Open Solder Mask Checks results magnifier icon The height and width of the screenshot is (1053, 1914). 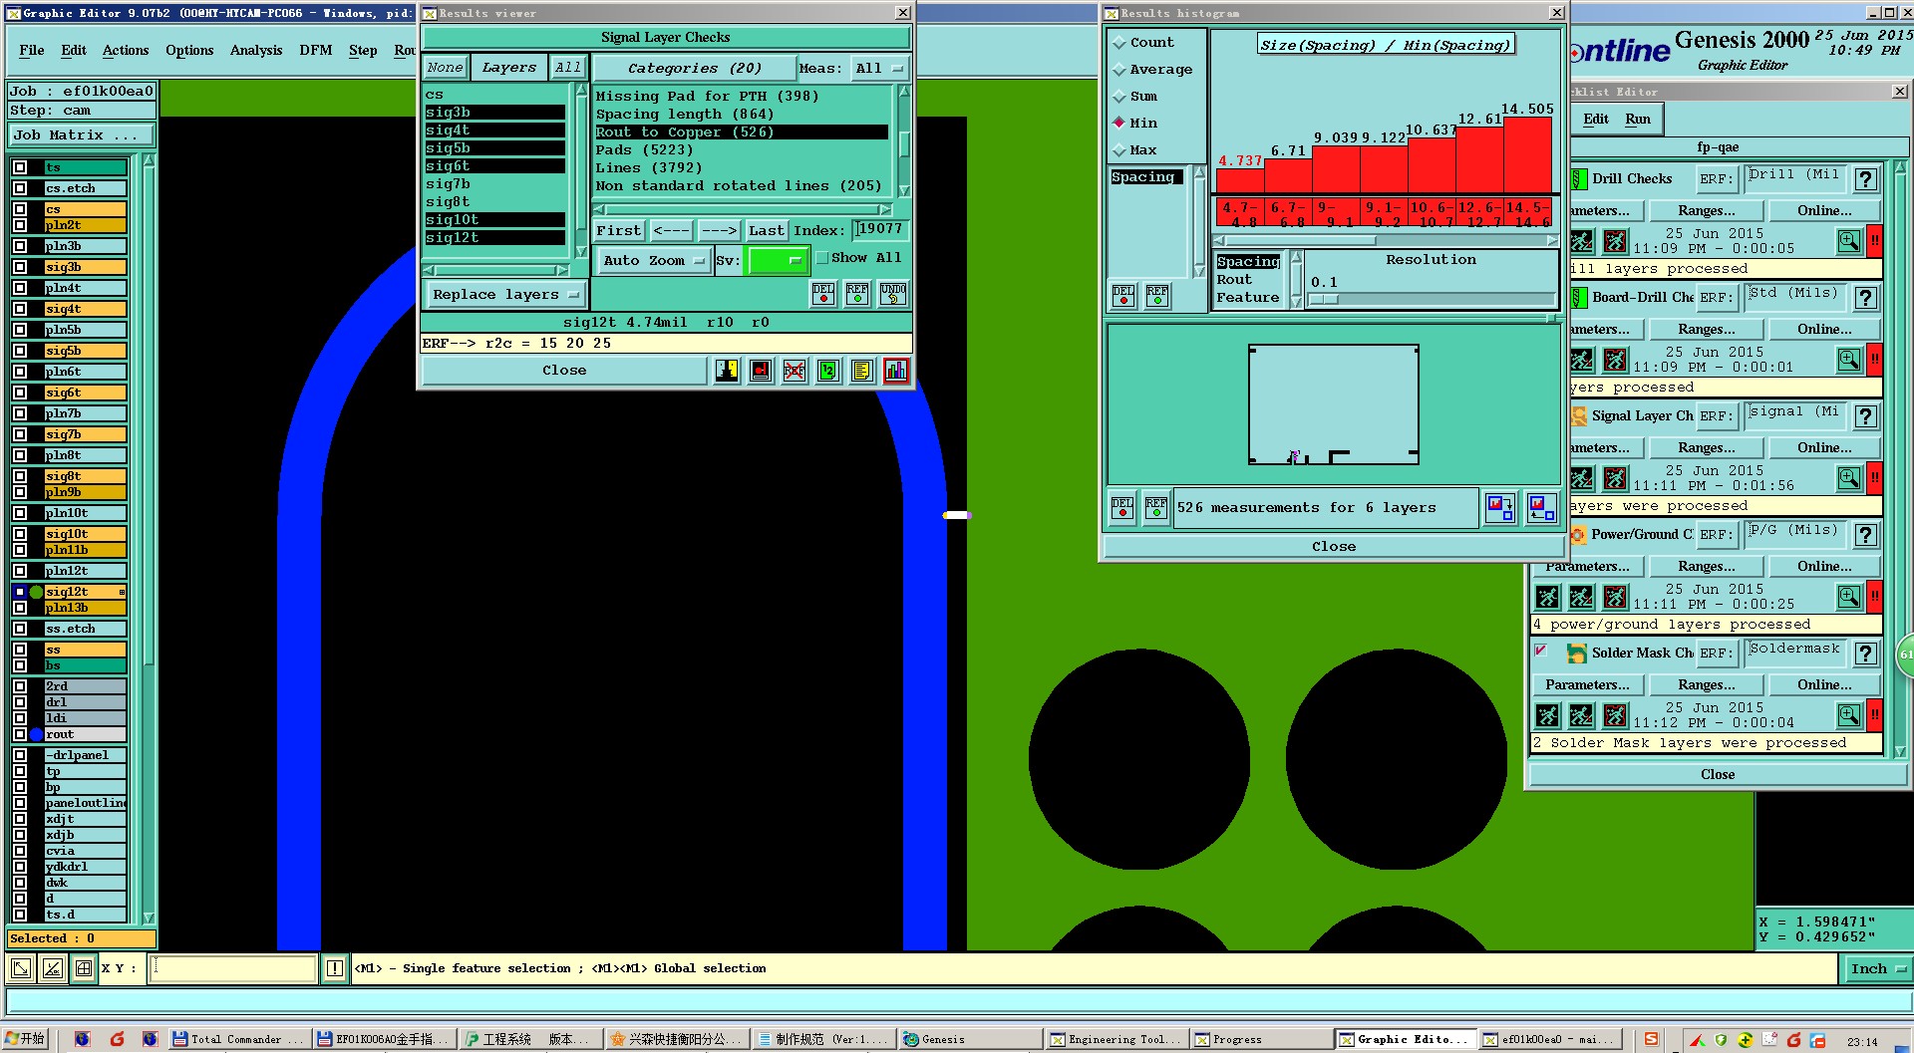pyautogui.click(x=1848, y=715)
